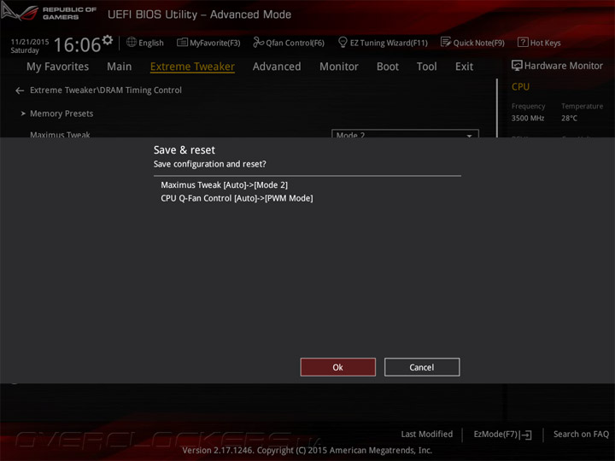Open MyFavorite(F3) list icon
Image resolution: width=615 pixels, height=461 pixels.
tap(182, 42)
